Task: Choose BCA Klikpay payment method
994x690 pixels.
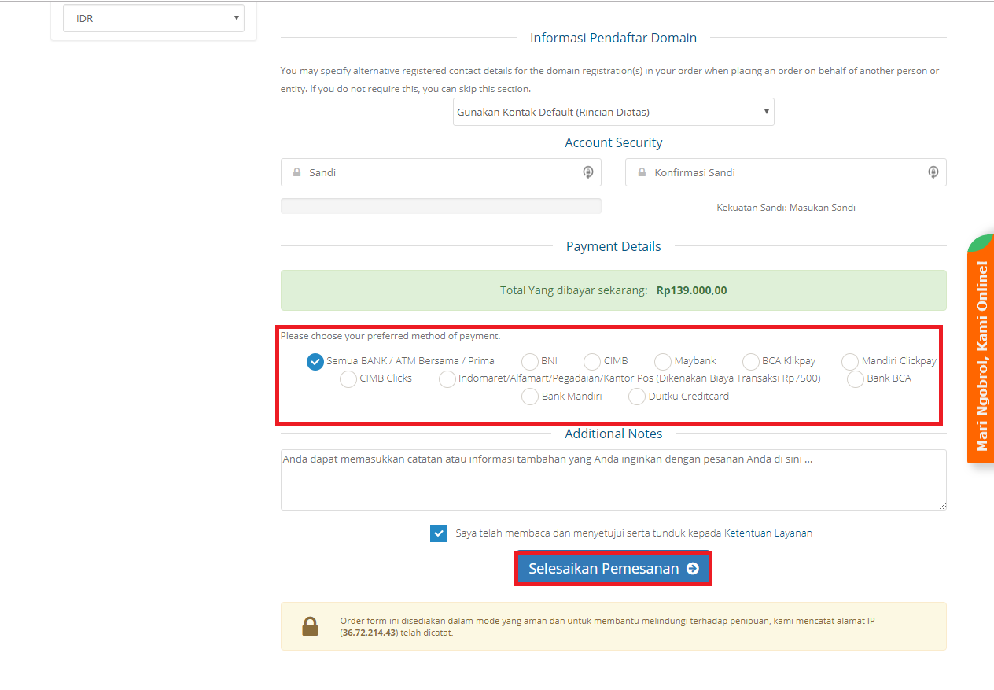Action: pyautogui.click(x=751, y=361)
